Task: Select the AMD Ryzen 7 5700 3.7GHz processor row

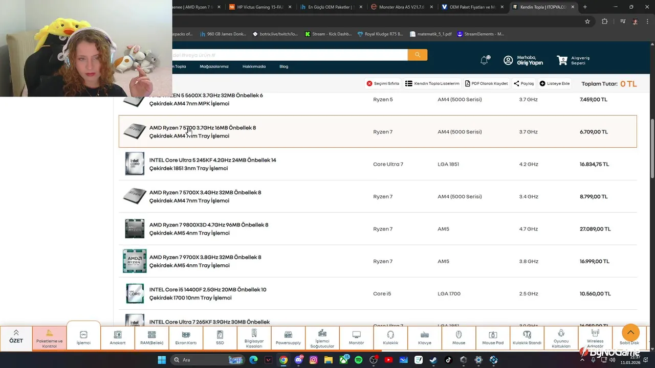Action: [378, 131]
